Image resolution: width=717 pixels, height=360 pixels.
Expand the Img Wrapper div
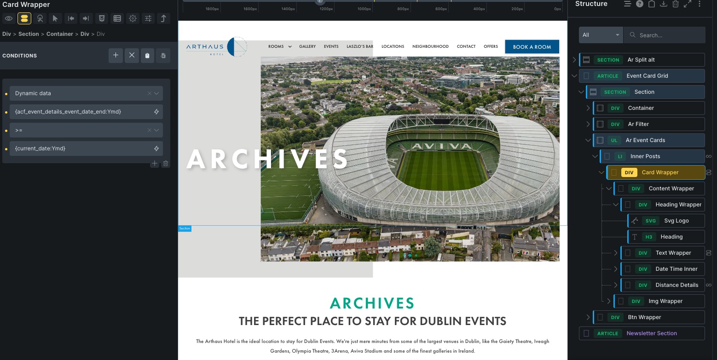pyautogui.click(x=609, y=301)
